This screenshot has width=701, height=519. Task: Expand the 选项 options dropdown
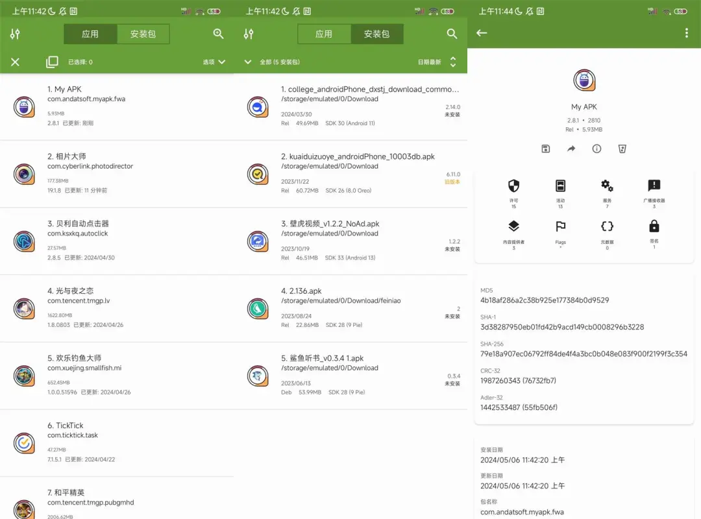[214, 62]
